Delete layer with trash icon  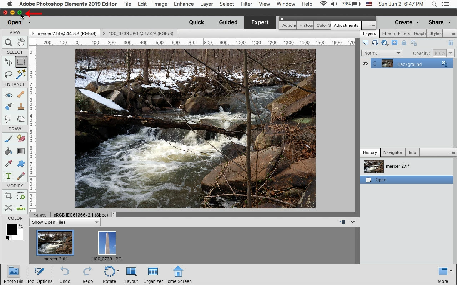[451, 43]
